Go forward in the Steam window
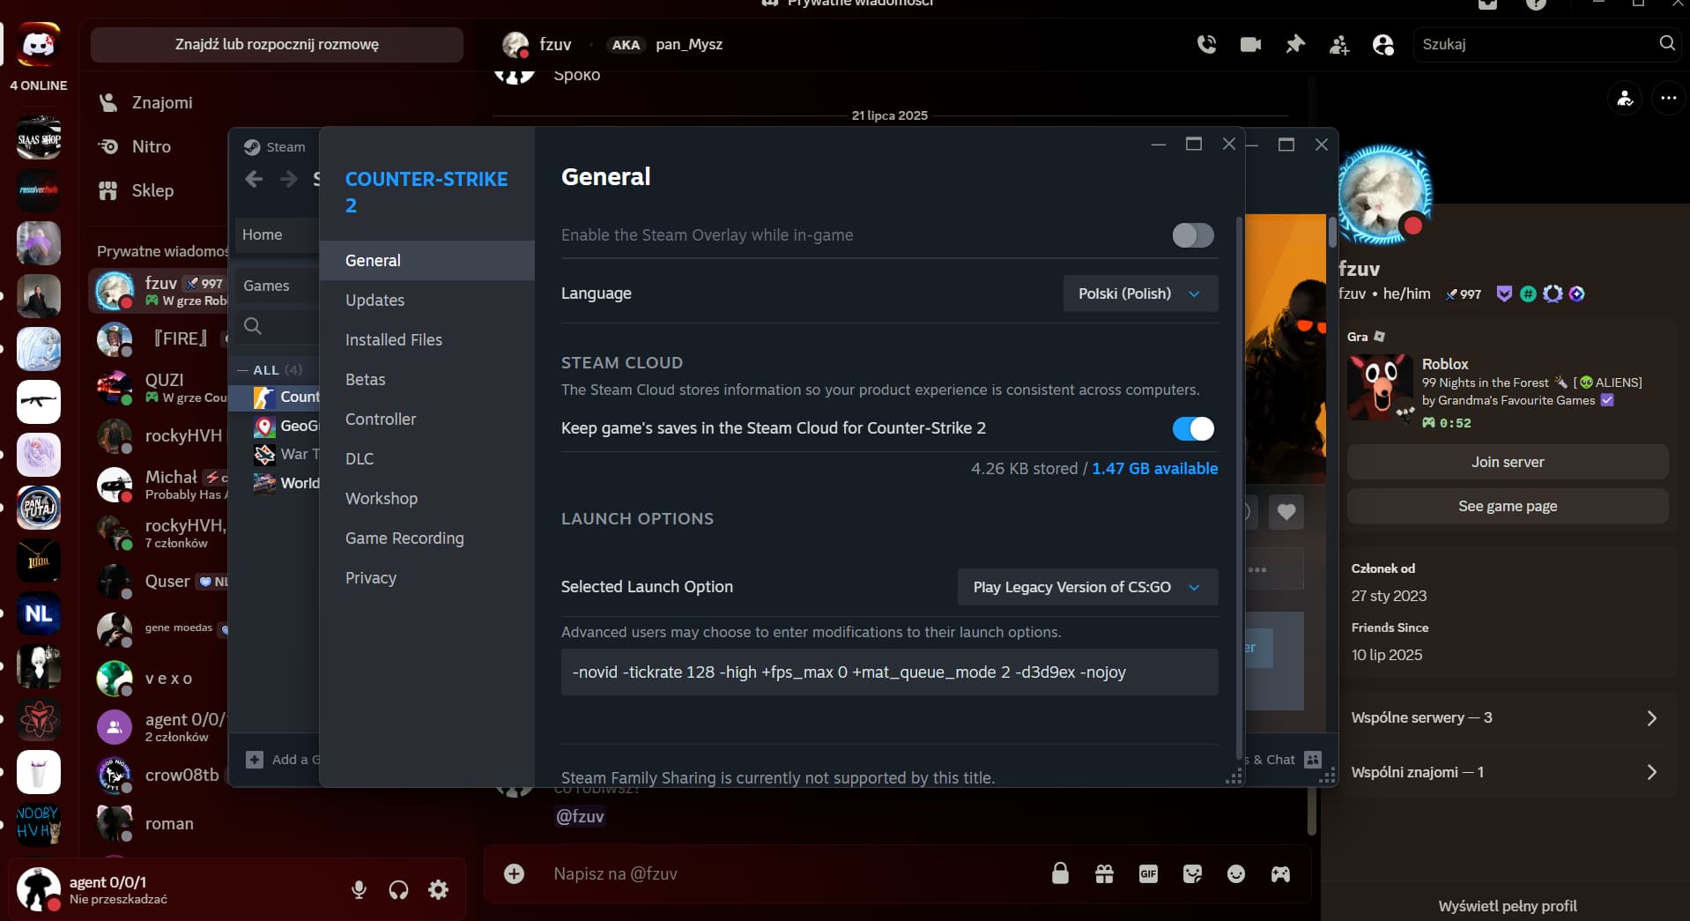 pos(288,179)
